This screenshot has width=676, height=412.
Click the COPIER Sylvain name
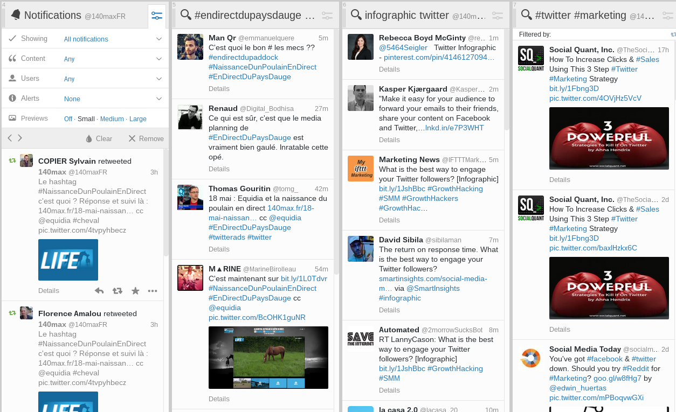[67, 161]
